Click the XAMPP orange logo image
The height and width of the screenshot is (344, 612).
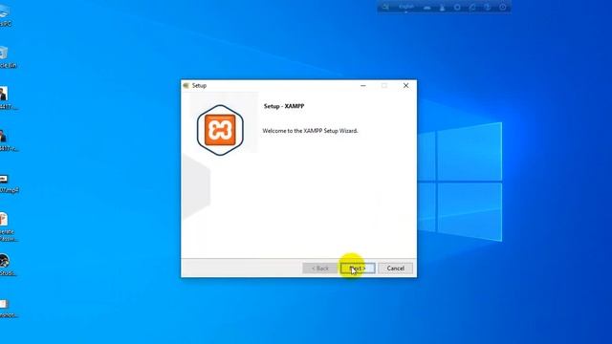[x=220, y=130]
